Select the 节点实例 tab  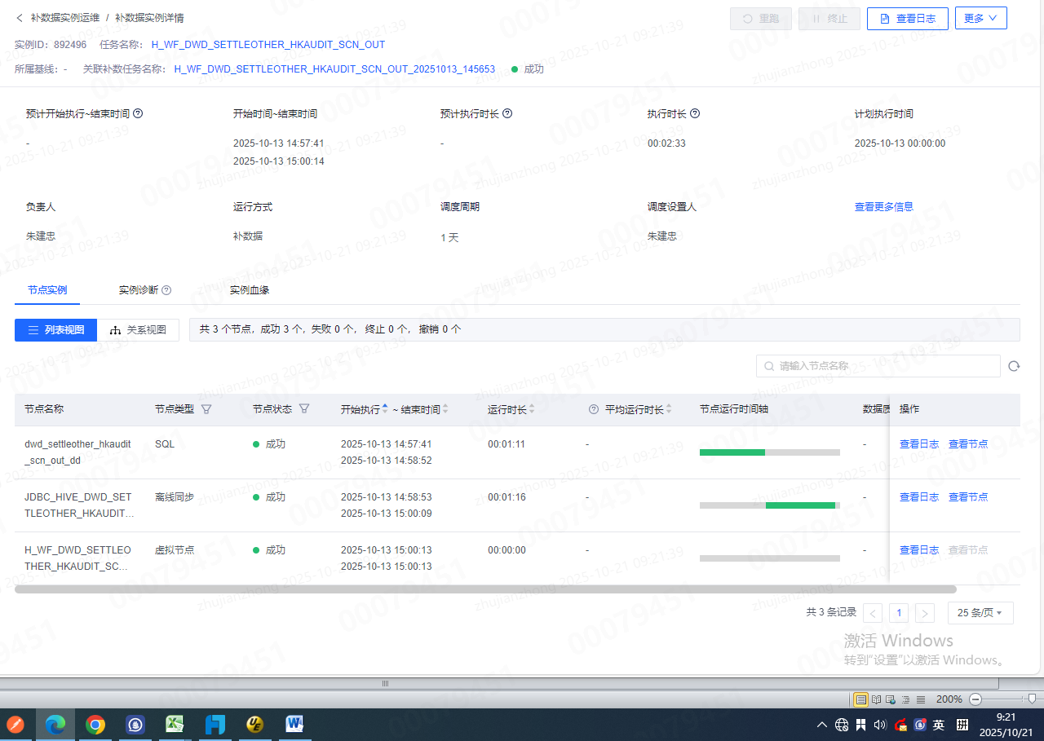coord(47,290)
